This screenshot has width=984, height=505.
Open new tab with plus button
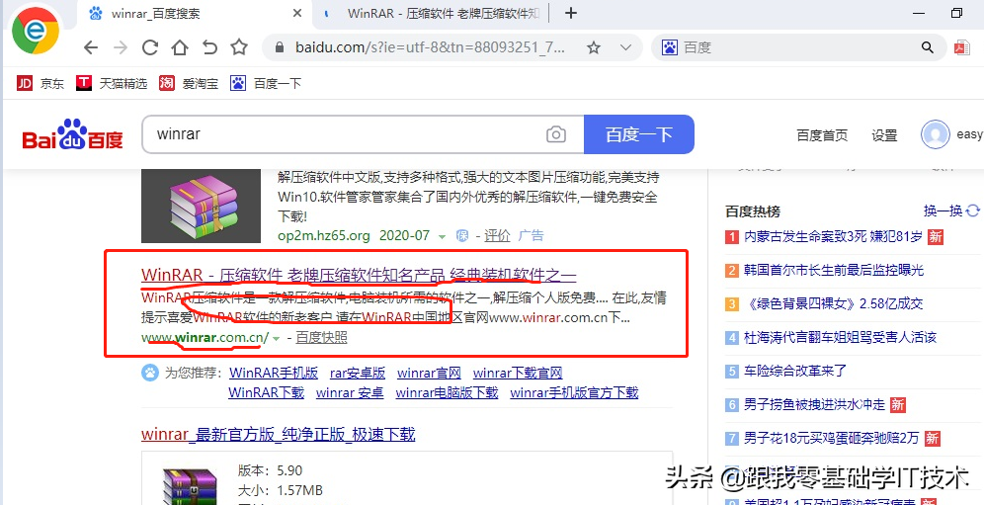pyautogui.click(x=570, y=13)
